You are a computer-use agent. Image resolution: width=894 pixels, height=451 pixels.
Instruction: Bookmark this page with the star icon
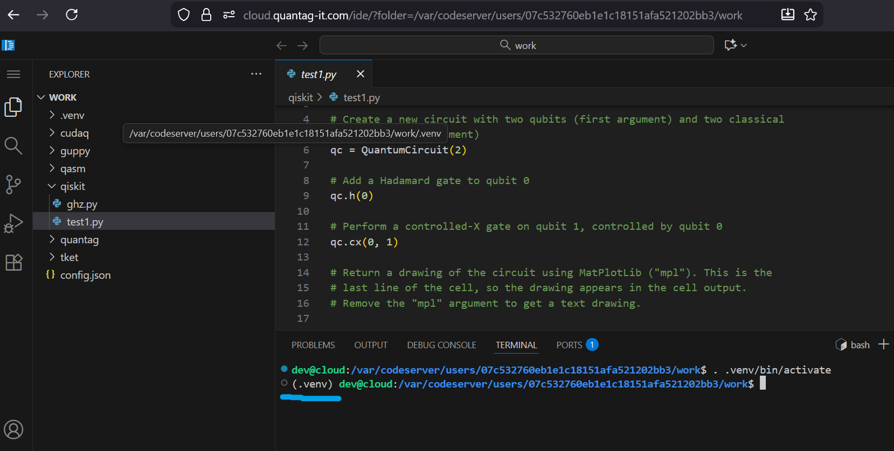coord(810,15)
